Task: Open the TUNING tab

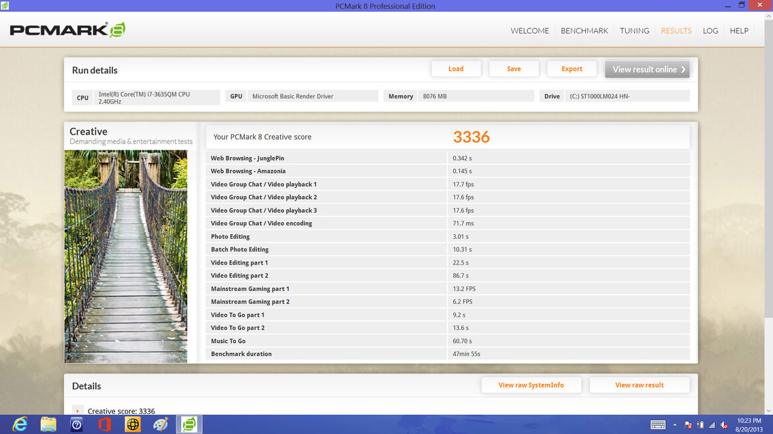Action: pyautogui.click(x=634, y=30)
